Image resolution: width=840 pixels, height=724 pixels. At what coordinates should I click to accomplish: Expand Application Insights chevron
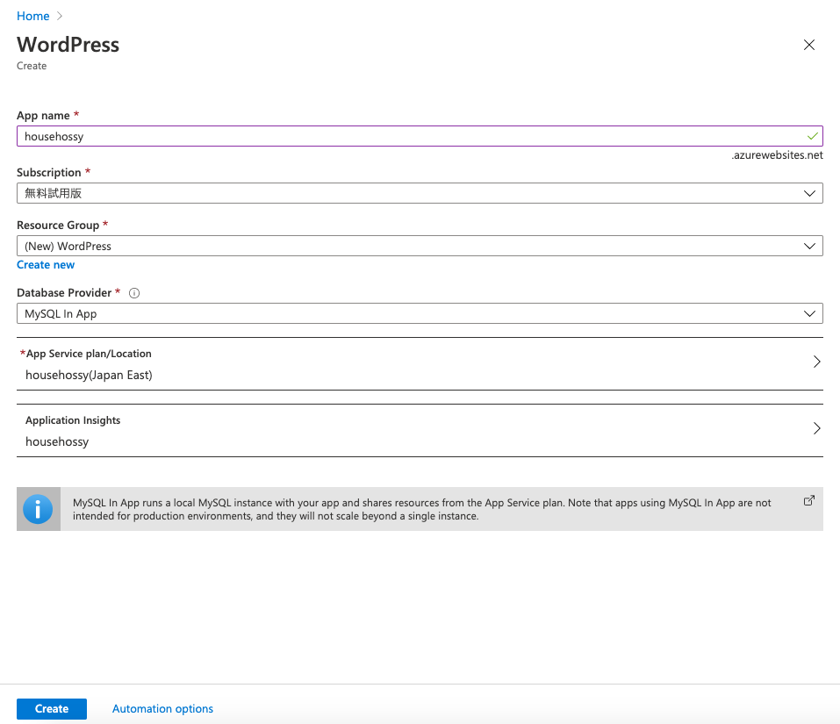pos(816,428)
